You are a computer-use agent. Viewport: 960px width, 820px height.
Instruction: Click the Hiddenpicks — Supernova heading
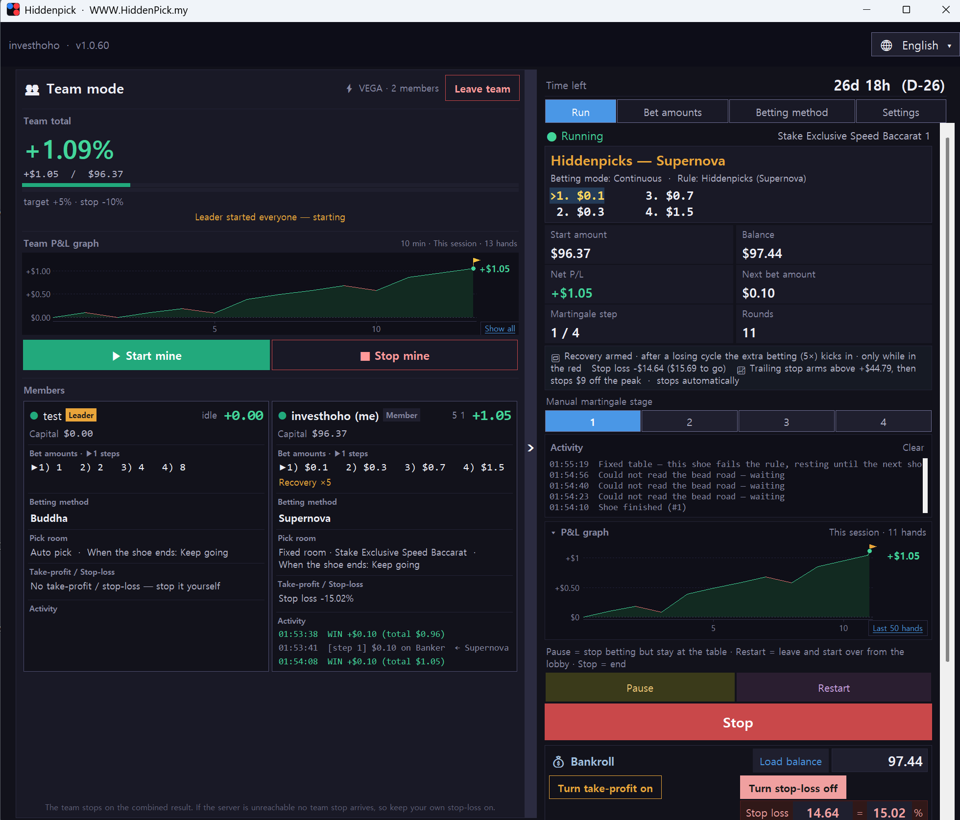(638, 161)
